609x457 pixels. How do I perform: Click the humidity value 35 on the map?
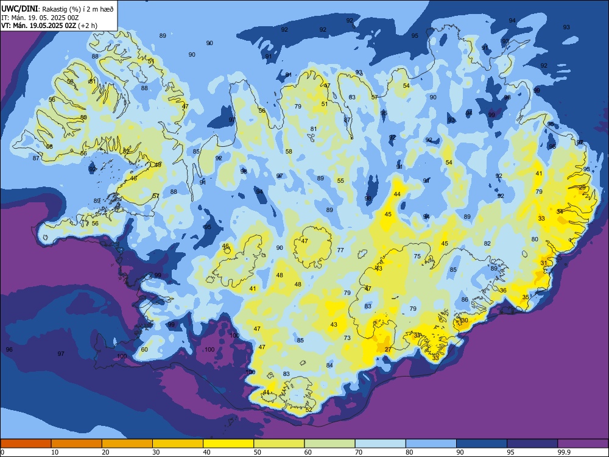point(526,297)
